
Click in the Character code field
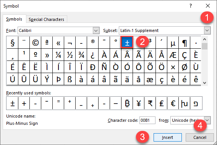[147, 120]
